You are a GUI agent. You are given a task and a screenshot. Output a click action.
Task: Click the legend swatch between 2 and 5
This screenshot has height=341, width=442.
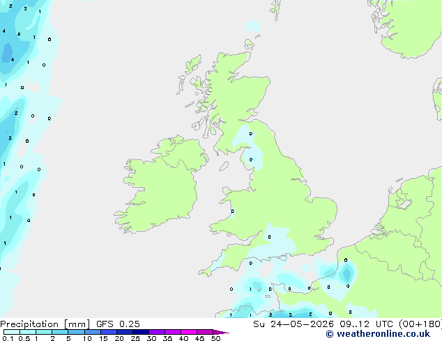(60, 332)
